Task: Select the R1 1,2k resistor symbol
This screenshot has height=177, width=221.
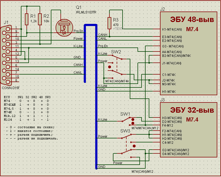Action: click(26, 19)
